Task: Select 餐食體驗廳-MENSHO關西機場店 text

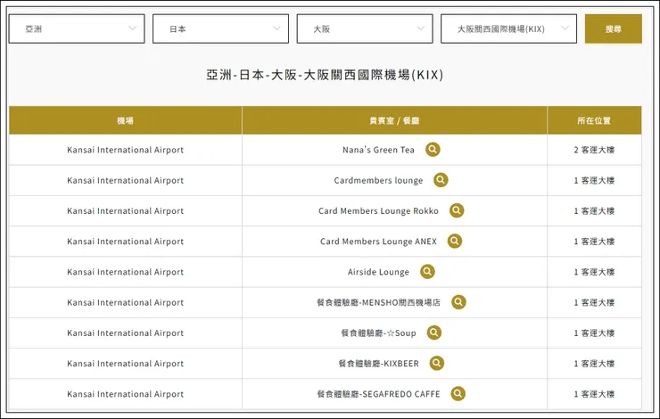Action: [378, 302]
